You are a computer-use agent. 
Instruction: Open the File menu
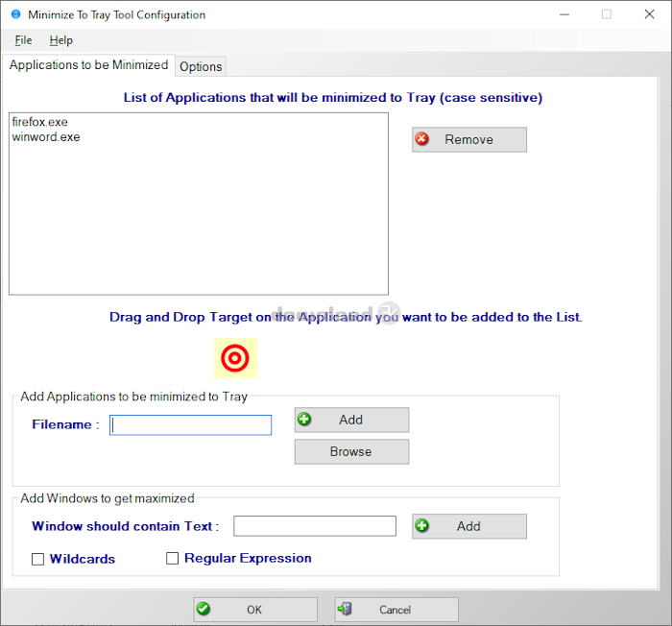tap(23, 40)
